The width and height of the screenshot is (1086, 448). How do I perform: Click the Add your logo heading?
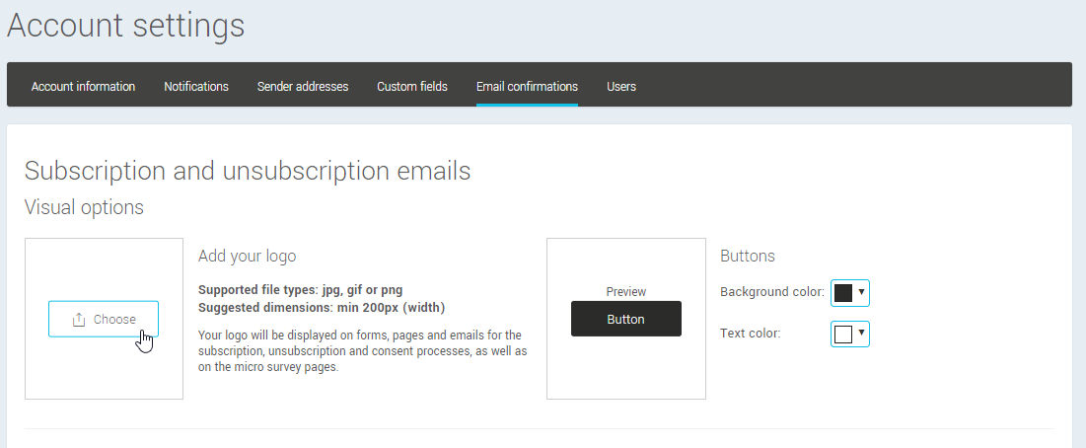(x=247, y=256)
